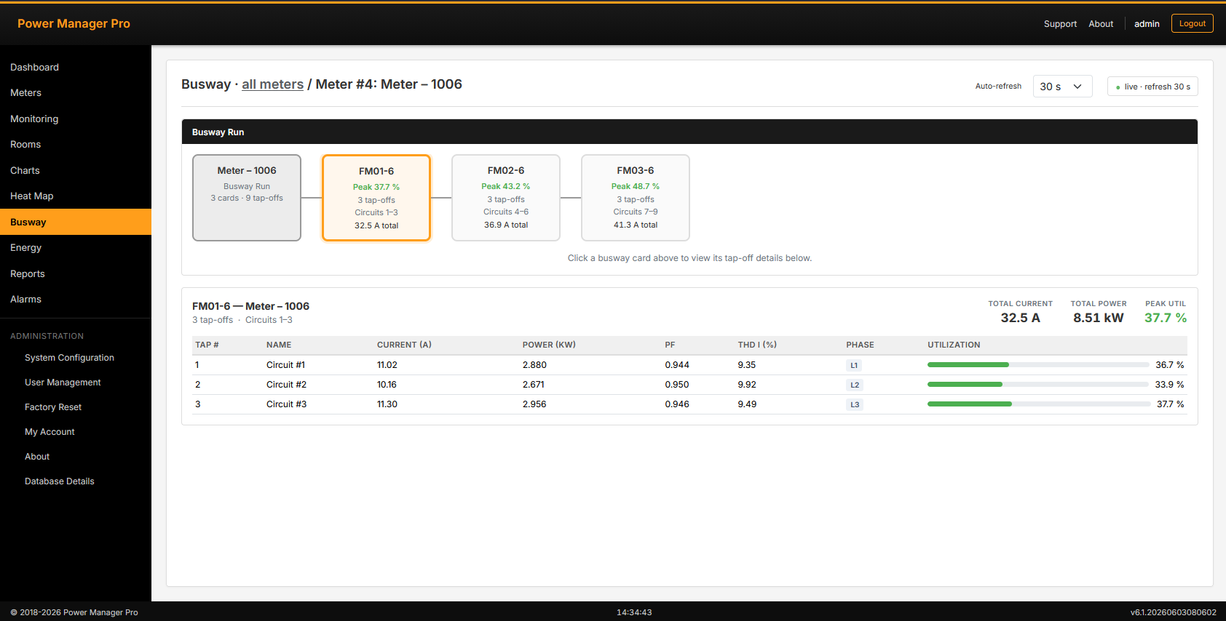Select Rooms in the sidebar
Viewport: 1226px width, 621px height.
[x=76, y=145]
